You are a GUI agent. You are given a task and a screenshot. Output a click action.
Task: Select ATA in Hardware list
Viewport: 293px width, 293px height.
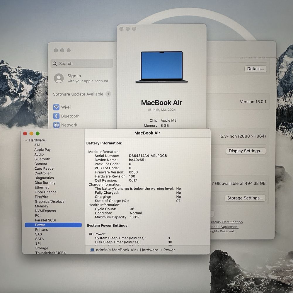[38, 145]
